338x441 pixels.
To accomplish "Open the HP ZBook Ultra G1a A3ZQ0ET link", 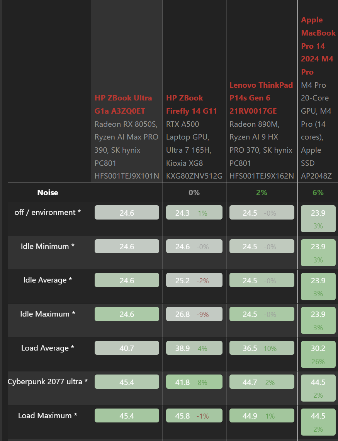I will point(123,104).
